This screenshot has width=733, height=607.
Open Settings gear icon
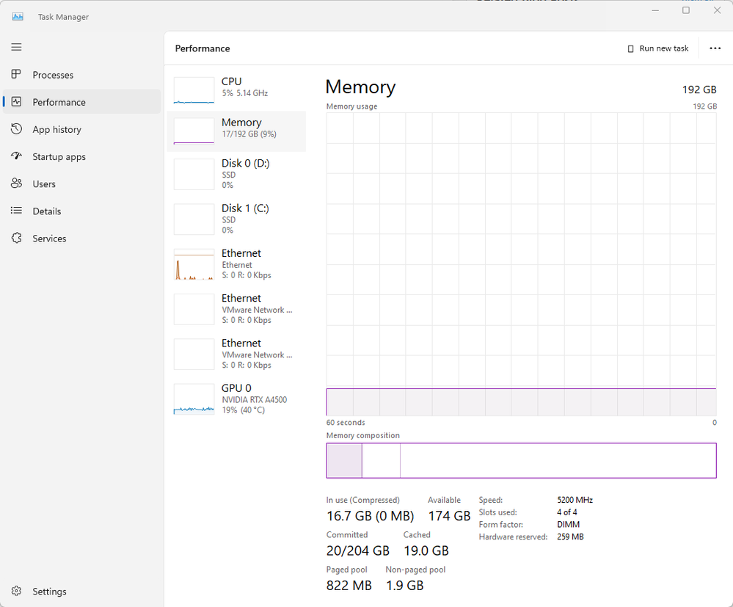pos(16,592)
